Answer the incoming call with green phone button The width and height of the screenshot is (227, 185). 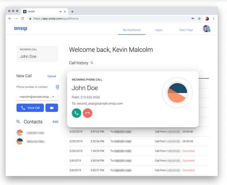[x=76, y=113]
